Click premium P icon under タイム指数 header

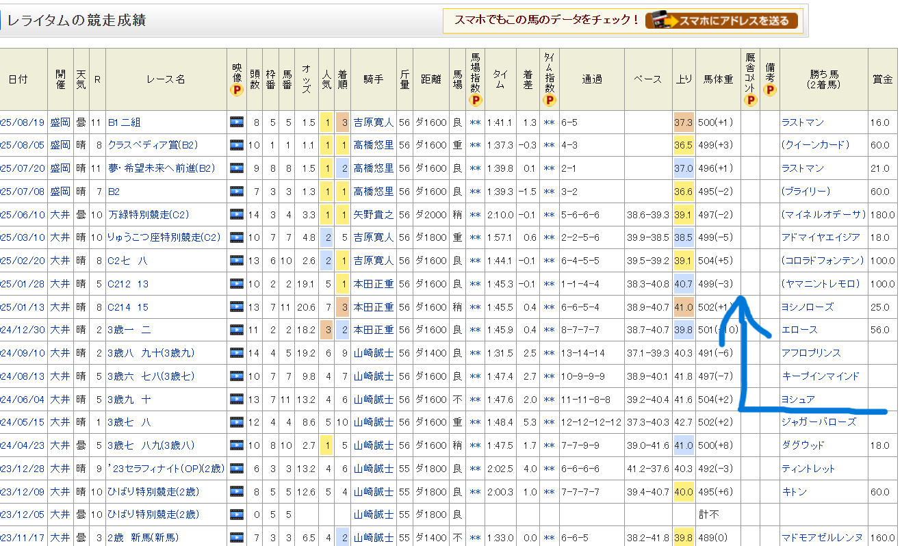[x=549, y=101]
